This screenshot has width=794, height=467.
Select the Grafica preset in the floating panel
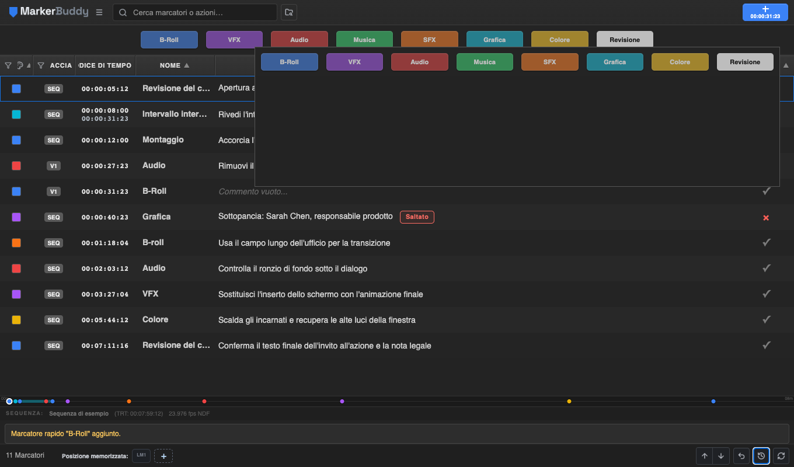click(x=615, y=62)
